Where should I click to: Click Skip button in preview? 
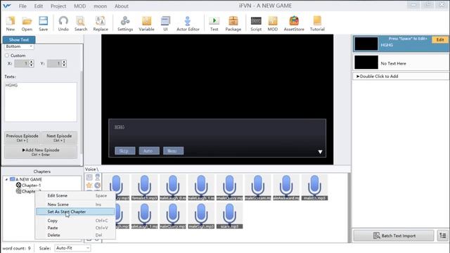click(125, 151)
